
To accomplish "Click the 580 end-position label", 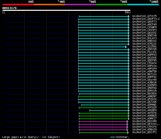I will tap(127, 12).
